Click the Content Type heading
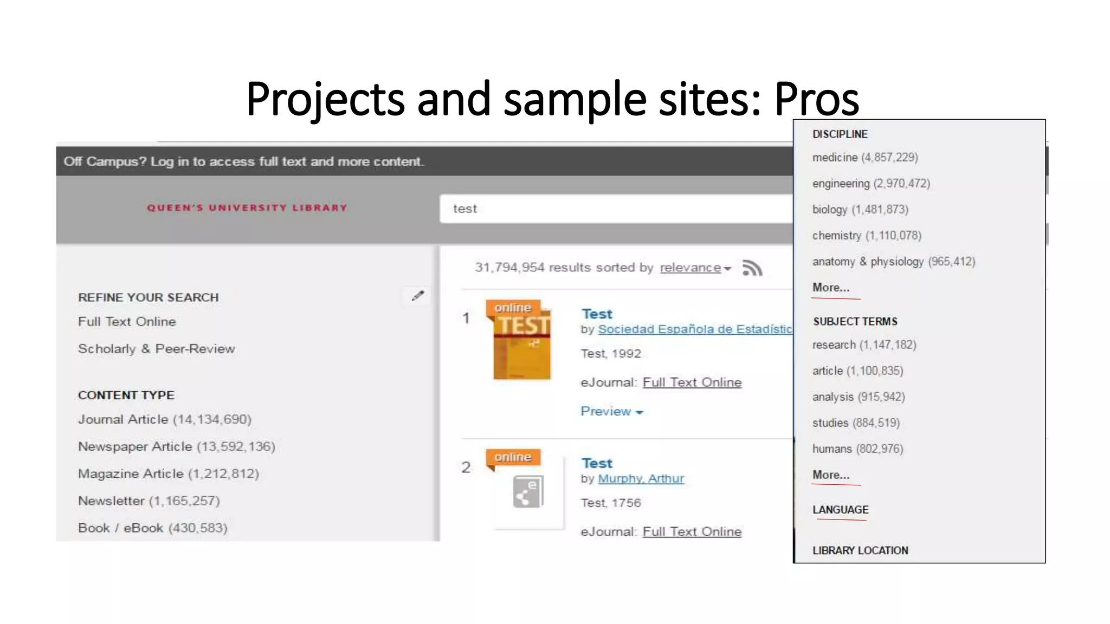 126,395
